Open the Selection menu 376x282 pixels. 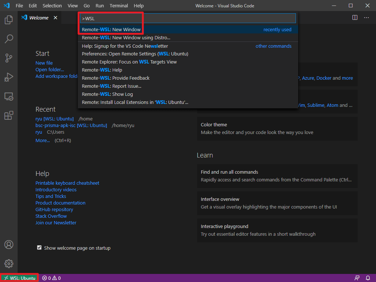tap(52, 6)
